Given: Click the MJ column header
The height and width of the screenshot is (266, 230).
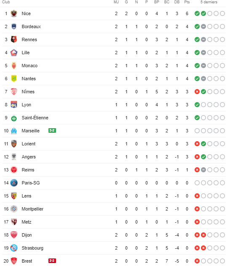Looking at the screenshot, I should coord(116,2).
